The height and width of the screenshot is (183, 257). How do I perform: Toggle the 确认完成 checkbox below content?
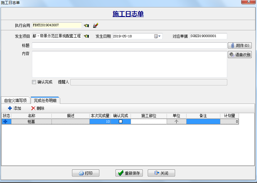34,82
